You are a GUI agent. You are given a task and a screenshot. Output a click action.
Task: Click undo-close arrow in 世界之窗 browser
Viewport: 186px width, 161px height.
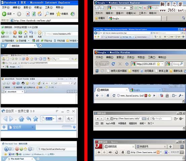click(29, 119)
